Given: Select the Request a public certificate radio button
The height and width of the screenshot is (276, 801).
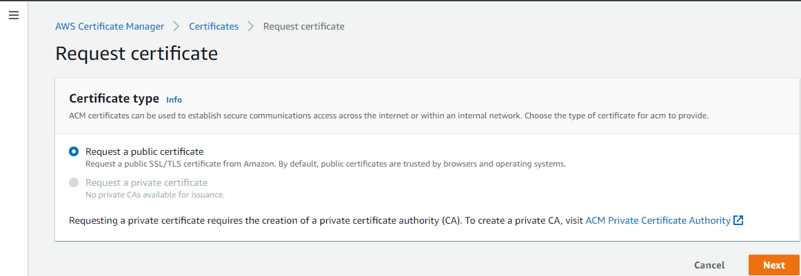Looking at the screenshot, I should click(74, 151).
